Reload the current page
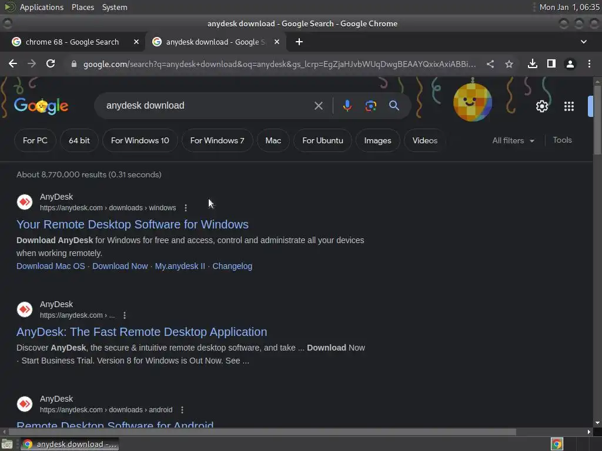This screenshot has width=602, height=451. pyautogui.click(x=51, y=63)
